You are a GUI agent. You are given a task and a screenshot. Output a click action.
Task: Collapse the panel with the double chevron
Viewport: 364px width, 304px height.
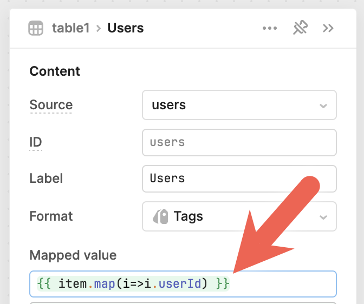coord(328,28)
